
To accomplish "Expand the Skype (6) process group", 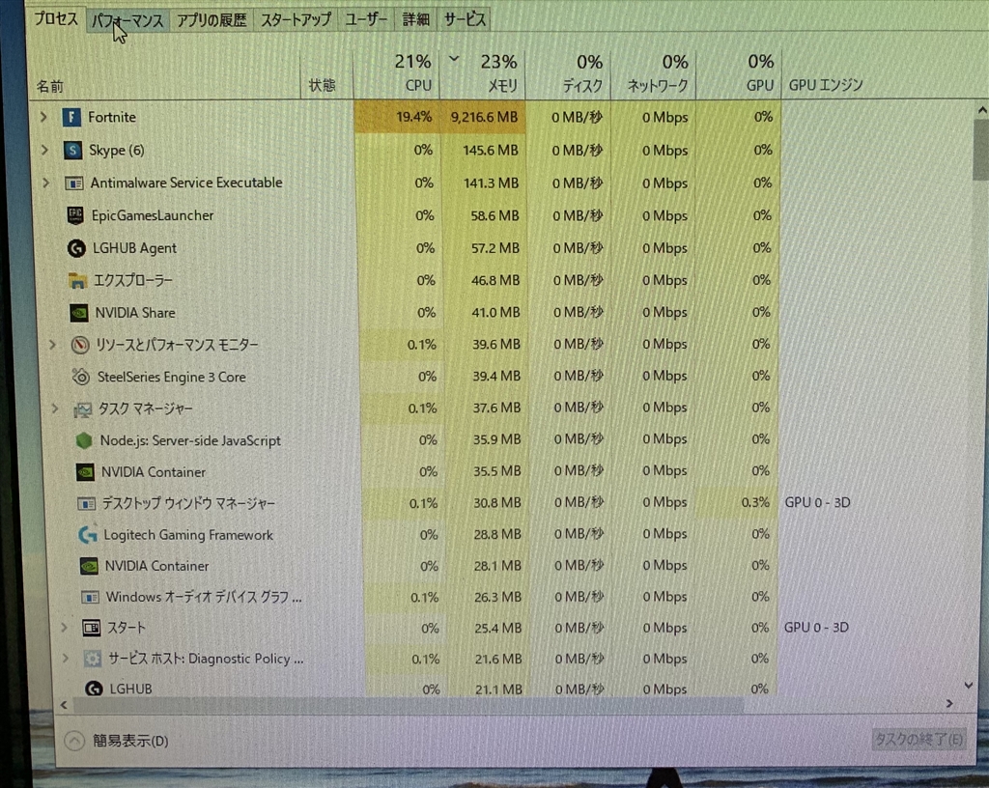I will click(x=44, y=150).
